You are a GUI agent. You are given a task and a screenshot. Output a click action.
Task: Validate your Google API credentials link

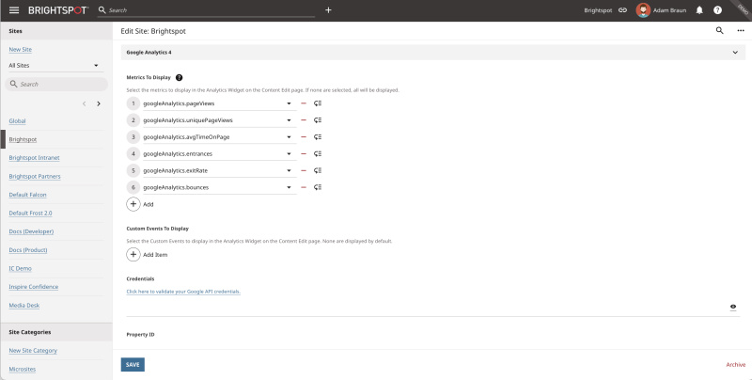click(x=183, y=292)
